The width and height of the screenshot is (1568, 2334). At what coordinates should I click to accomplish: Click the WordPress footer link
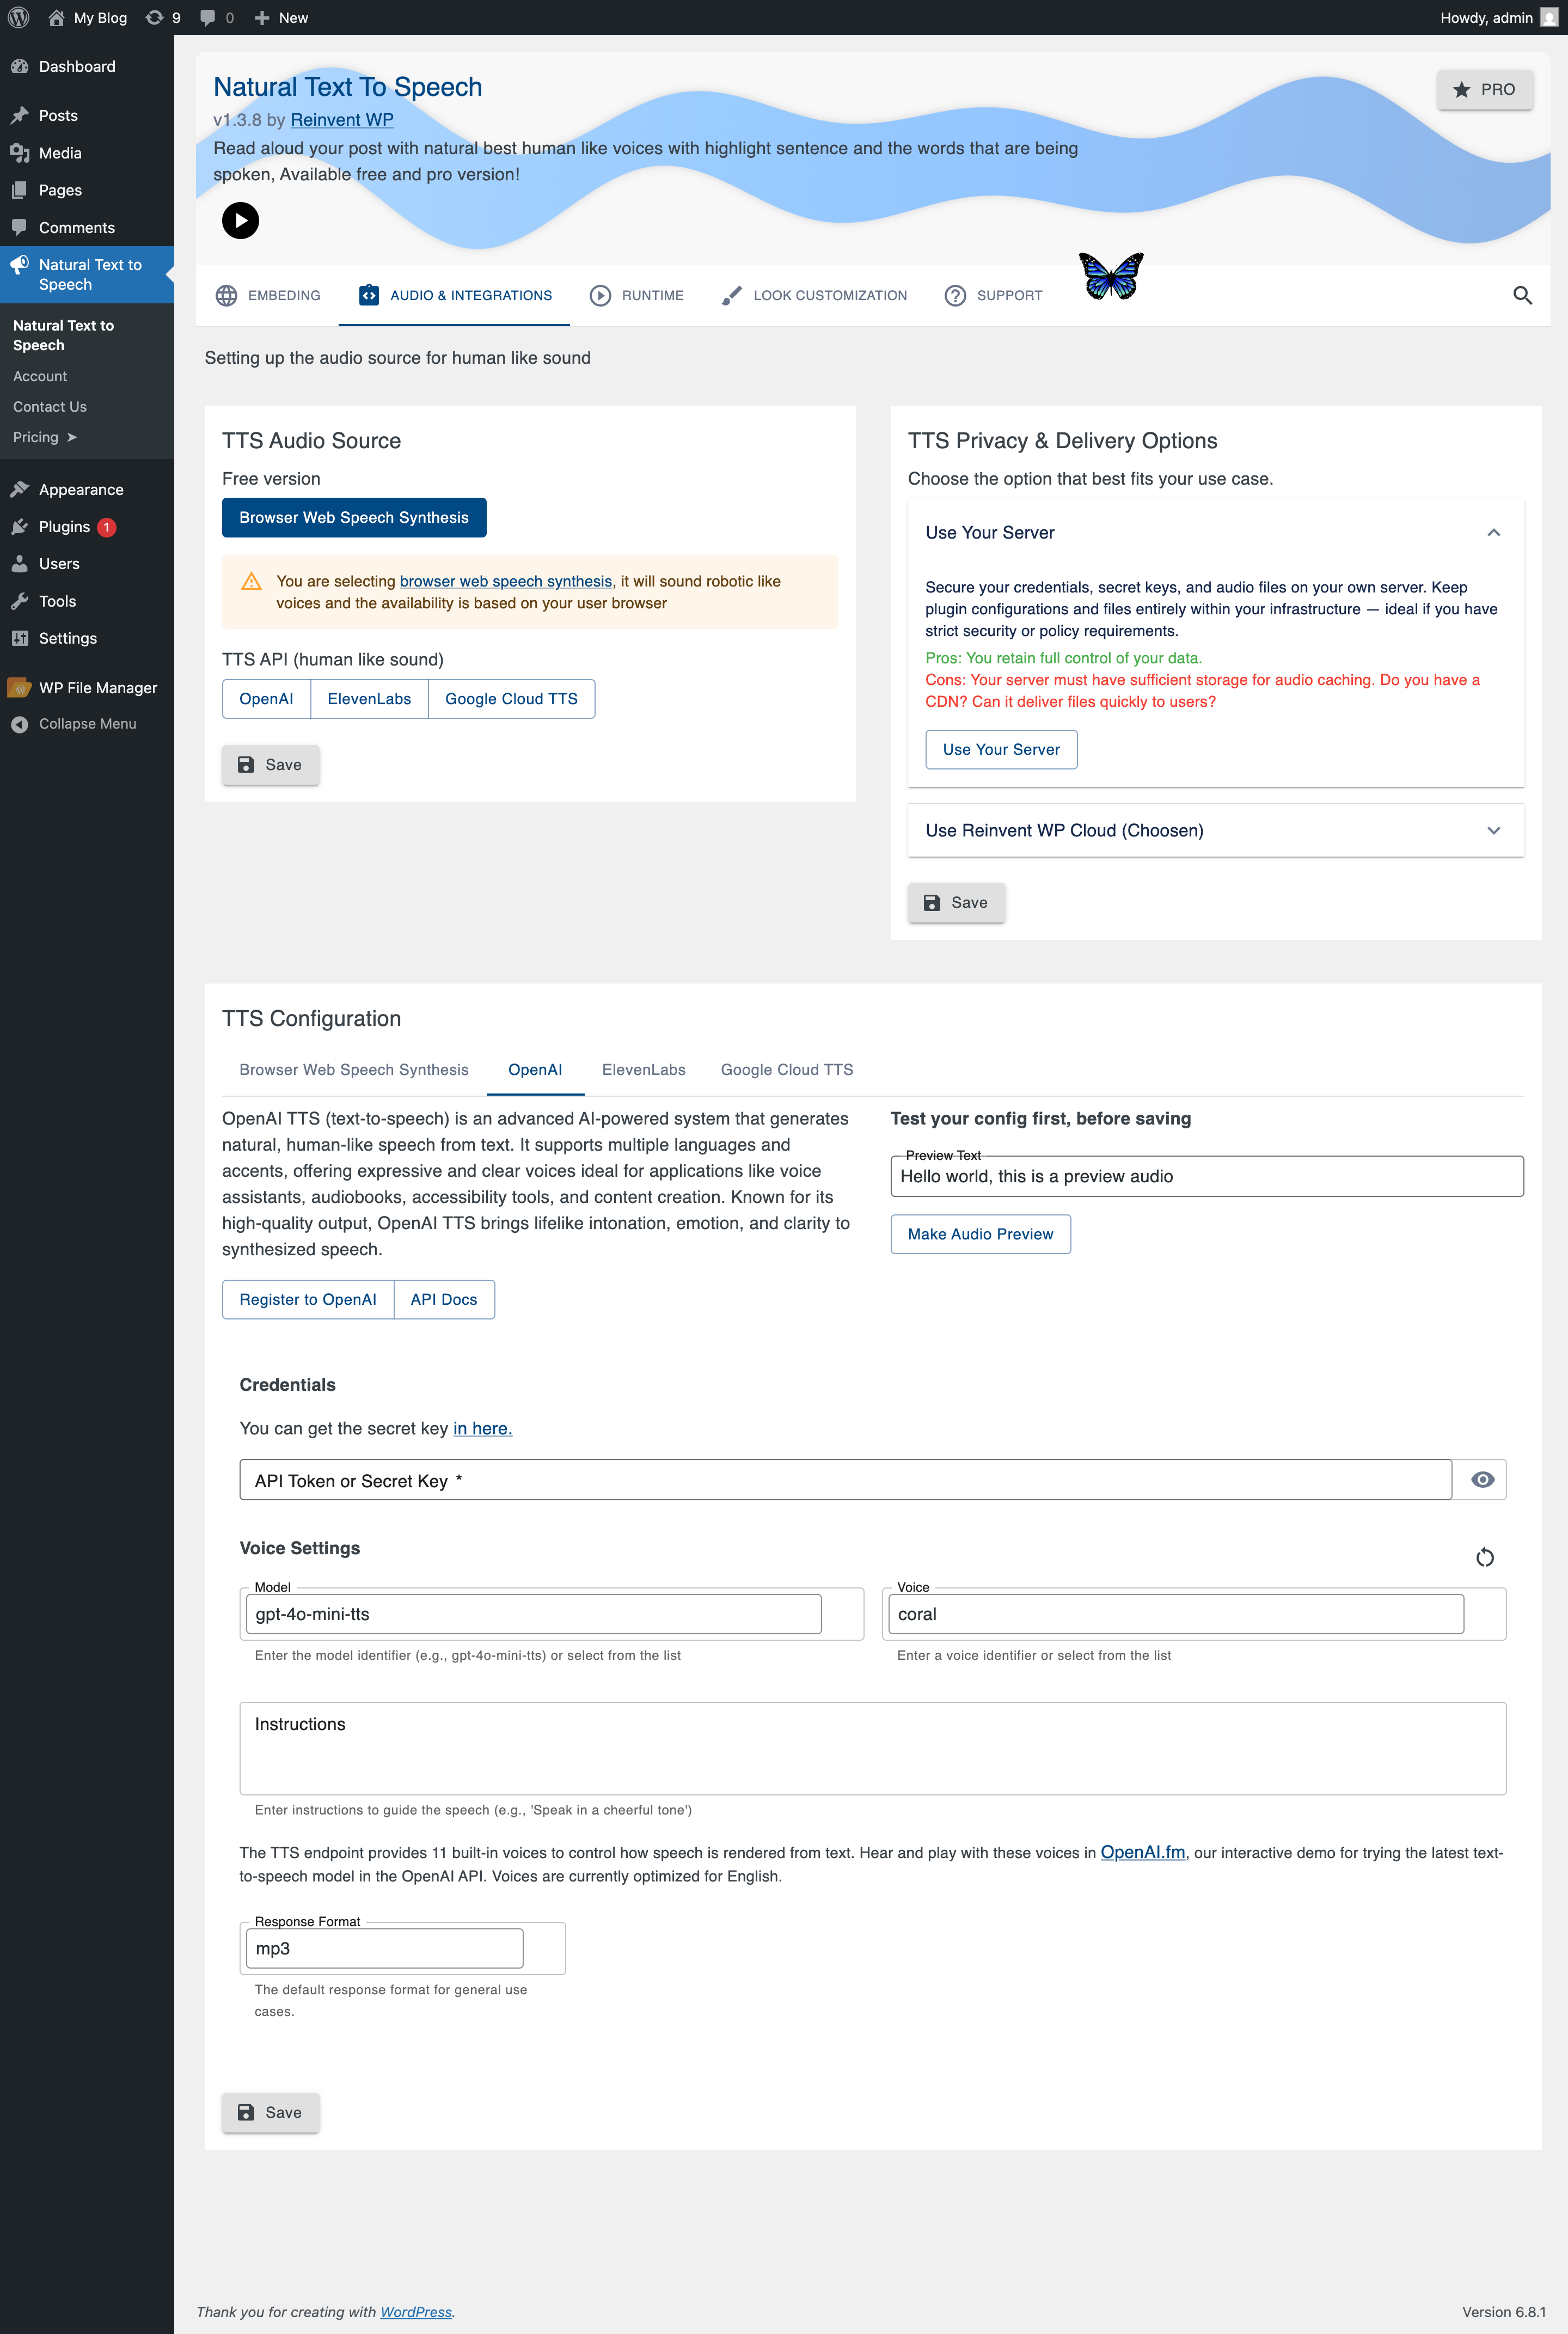[x=416, y=2312]
